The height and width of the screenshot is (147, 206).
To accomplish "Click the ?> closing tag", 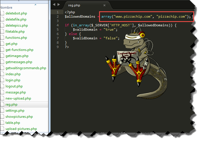I will pyautogui.click(x=67, y=47).
